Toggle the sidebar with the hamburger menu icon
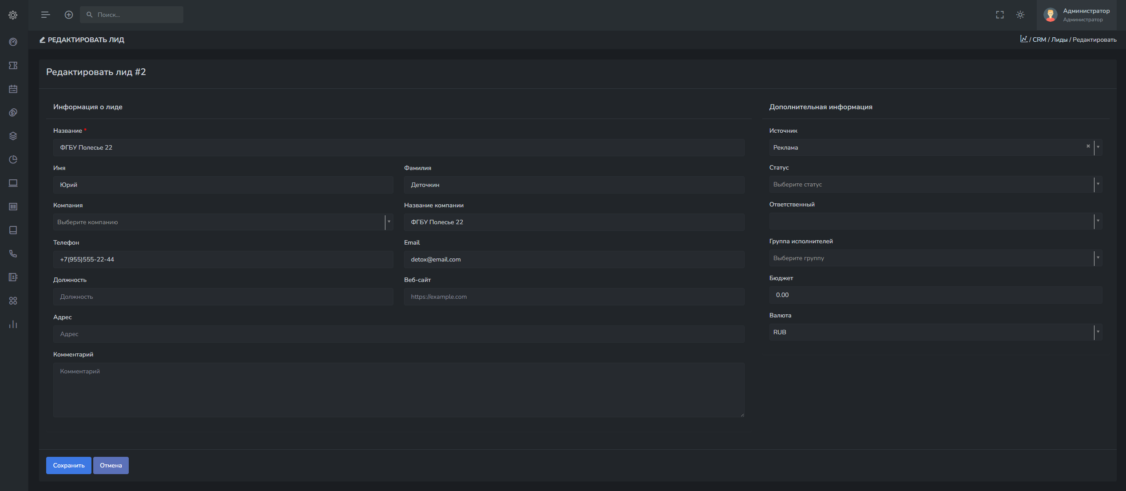This screenshot has width=1126, height=491. (x=45, y=15)
